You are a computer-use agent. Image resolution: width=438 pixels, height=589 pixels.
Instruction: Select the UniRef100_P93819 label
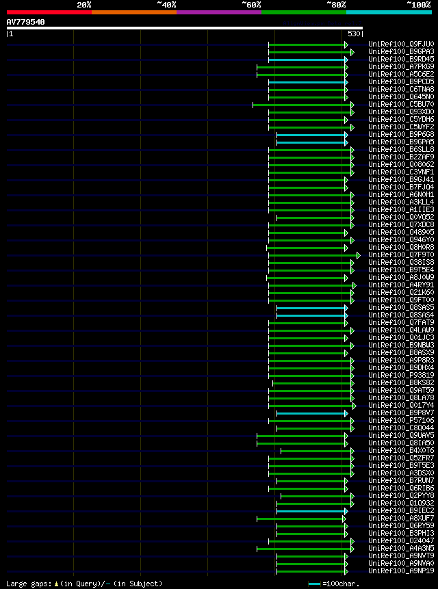pos(401,375)
